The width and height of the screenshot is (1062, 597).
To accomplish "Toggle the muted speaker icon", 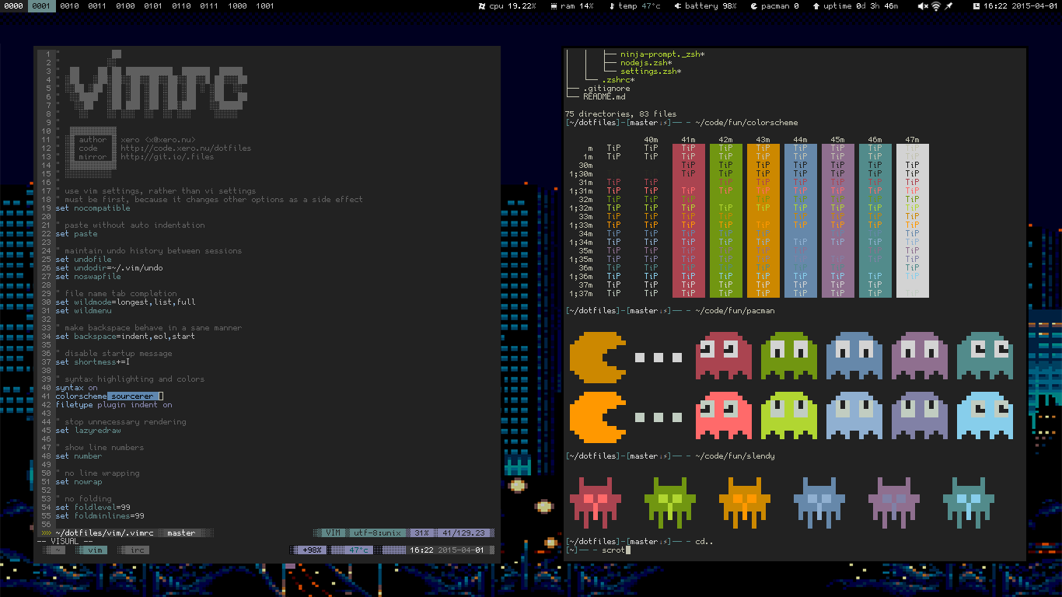I will click(923, 6).
